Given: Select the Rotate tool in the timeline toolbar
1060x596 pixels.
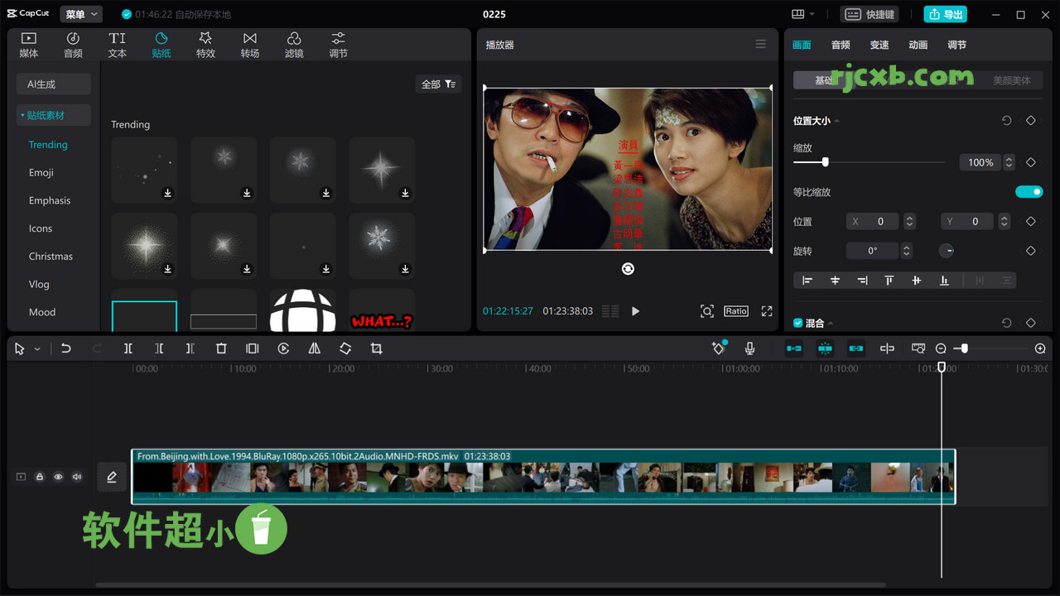Looking at the screenshot, I should pyautogui.click(x=345, y=348).
